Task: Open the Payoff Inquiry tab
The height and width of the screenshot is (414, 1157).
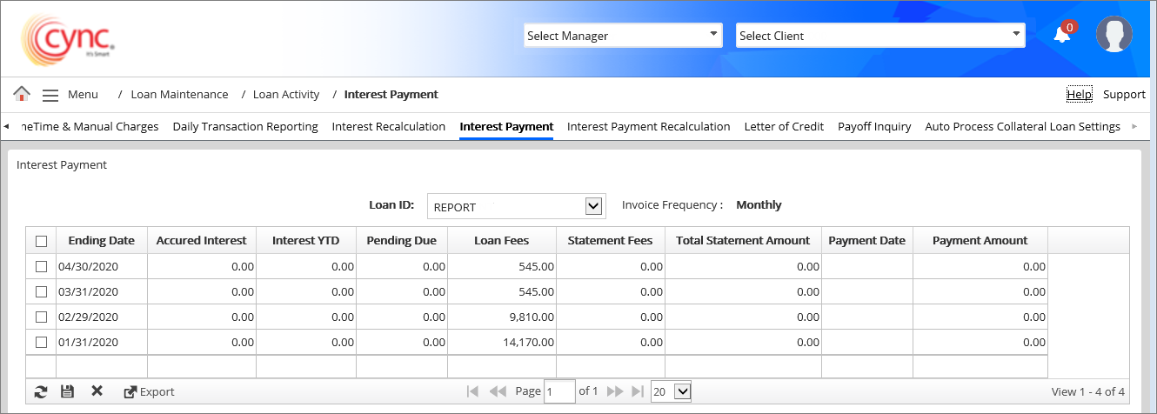Action: pos(874,126)
